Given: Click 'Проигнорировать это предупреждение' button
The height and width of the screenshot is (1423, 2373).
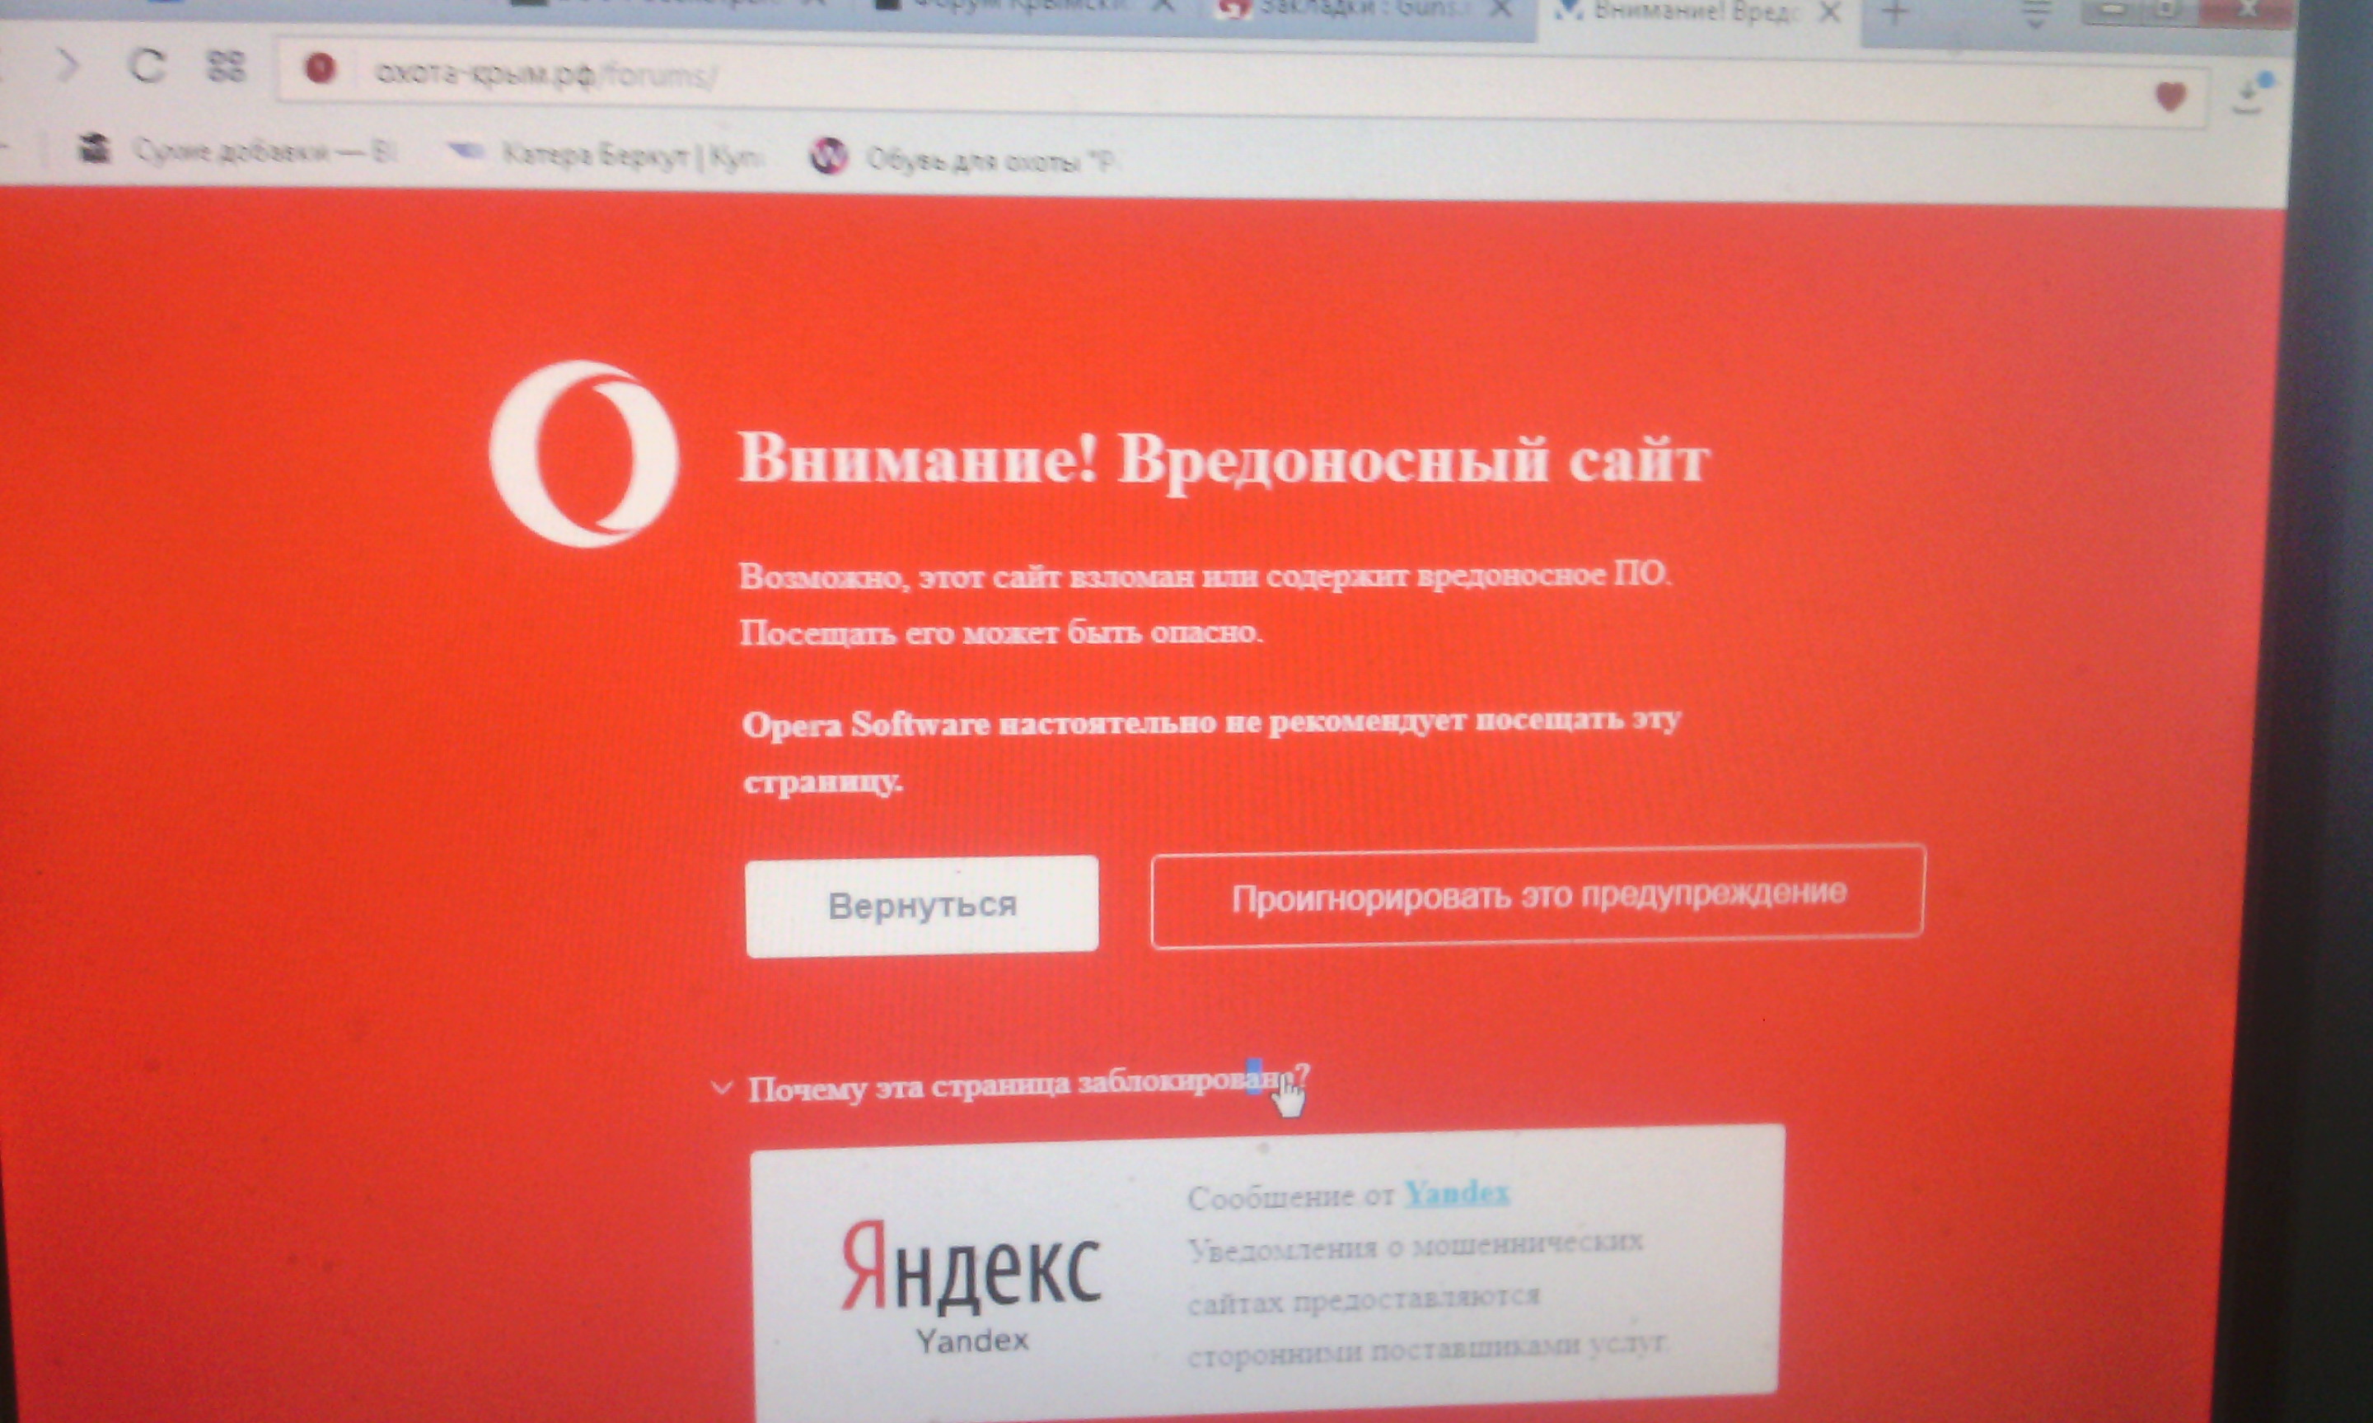Looking at the screenshot, I should coord(1537,896).
